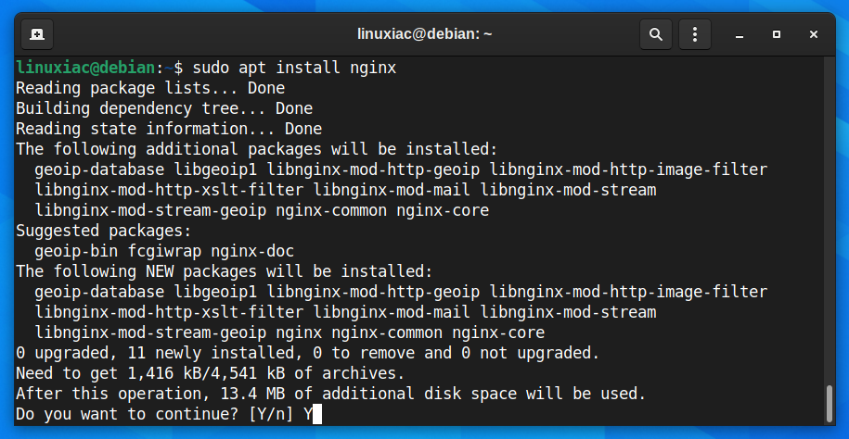The width and height of the screenshot is (849, 439).
Task: Maximize the terminal window
Action: pyautogui.click(x=777, y=34)
